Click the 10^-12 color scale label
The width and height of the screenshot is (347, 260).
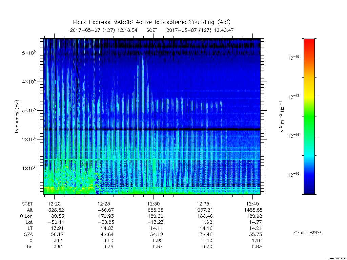[293, 96]
